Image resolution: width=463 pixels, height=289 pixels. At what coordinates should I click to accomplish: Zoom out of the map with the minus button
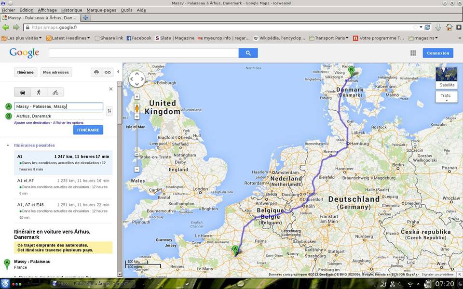pos(136,169)
